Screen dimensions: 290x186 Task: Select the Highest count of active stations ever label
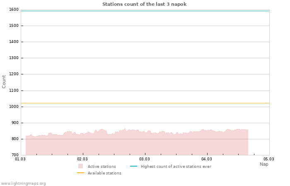176,167
